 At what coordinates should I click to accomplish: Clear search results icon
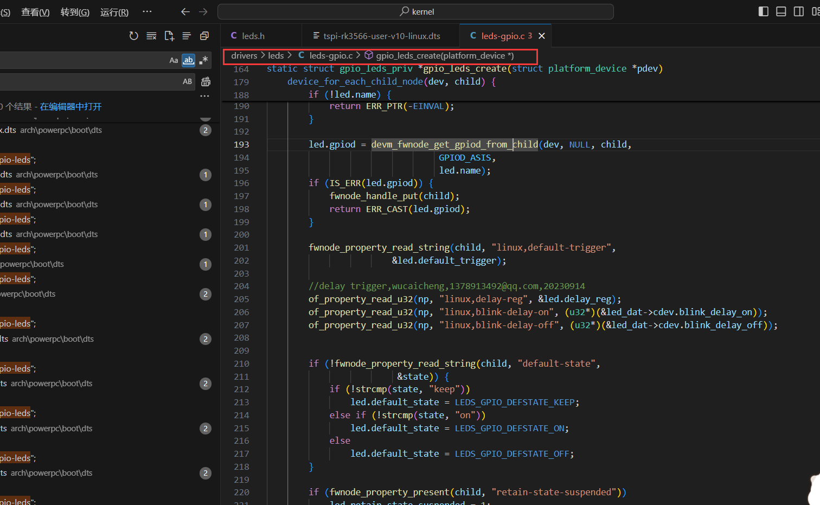coord(151,36)
